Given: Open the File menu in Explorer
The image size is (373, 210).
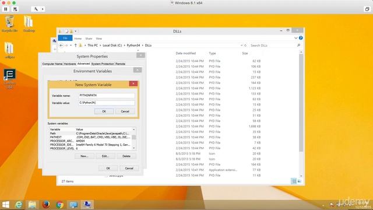Looking at the screenshot, I should 65,38.
